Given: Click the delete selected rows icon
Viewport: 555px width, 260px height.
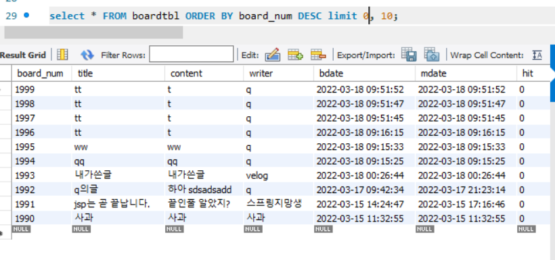Looking at the screenshot, I should point(318,55).
